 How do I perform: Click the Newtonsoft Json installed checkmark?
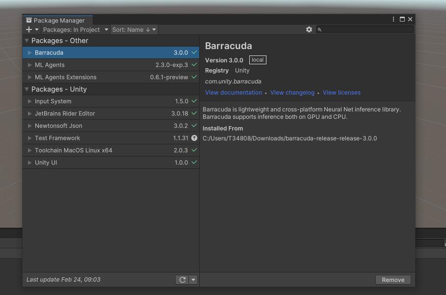click(x=194, y=126)
